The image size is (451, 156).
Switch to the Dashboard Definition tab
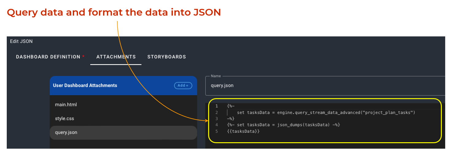(48, 57)
